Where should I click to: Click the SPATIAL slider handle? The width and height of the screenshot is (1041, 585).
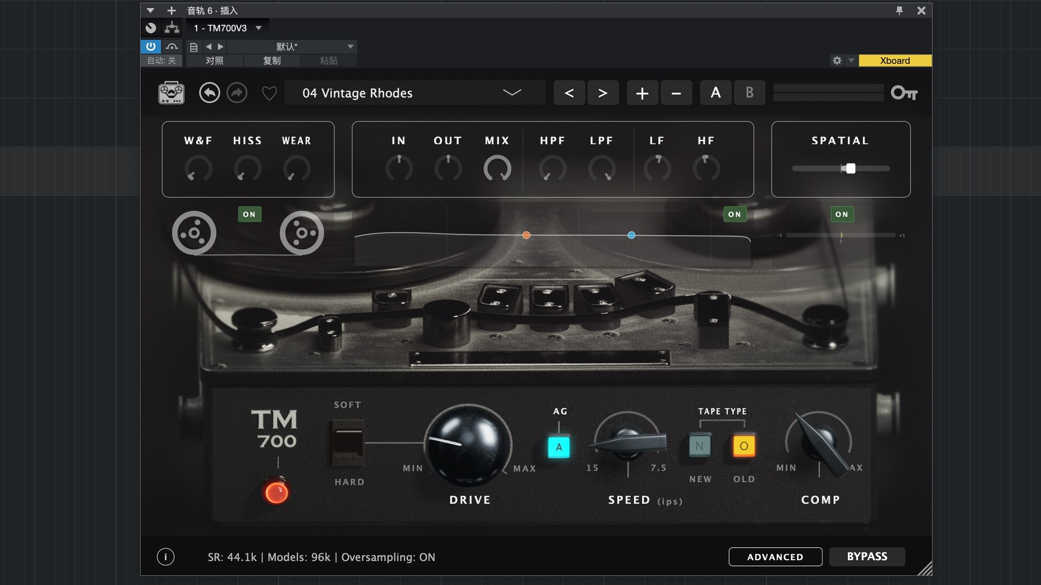tap(851, 168)
